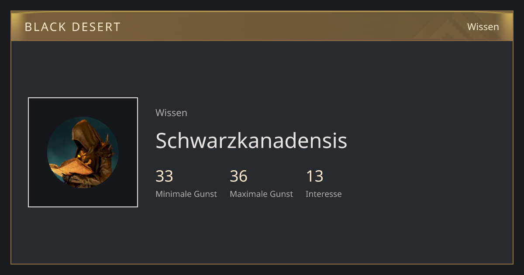
Task: Select the Minimale Gunst label
Action: [186, 194]
